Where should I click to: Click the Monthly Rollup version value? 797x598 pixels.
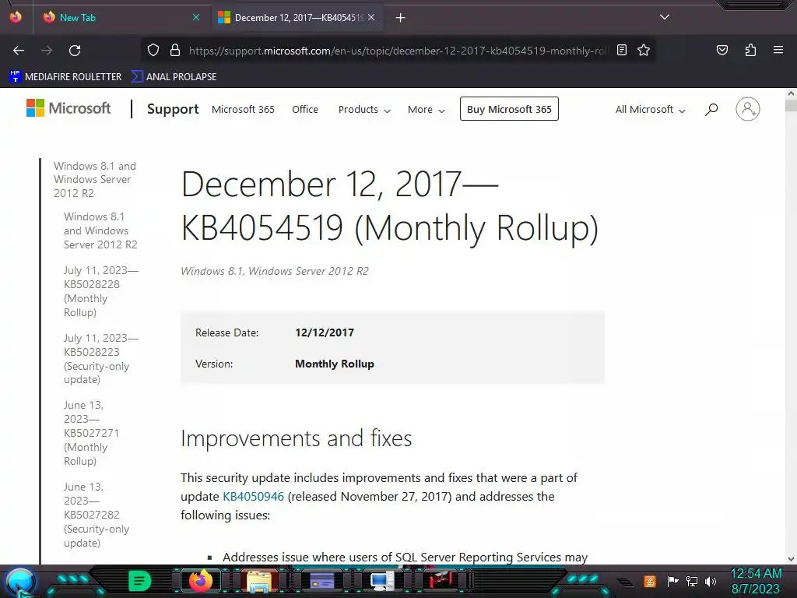[335, 364]
